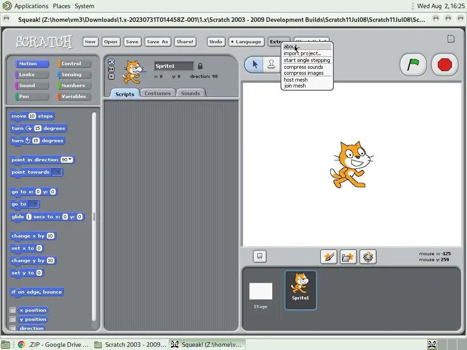Click the green flag to start scripts
Screen dimensions: 467x350
(x=413, y=65)
